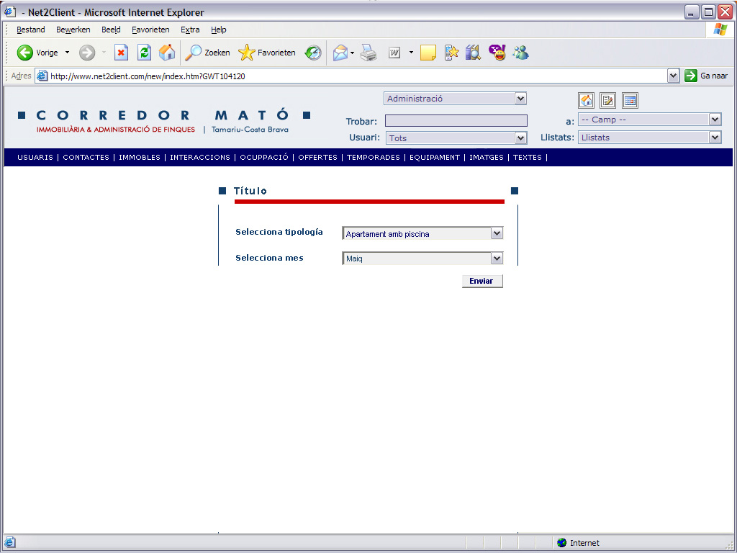Go to browser home page icon
This screenshot has width=737, height=553.
point(167,53)
